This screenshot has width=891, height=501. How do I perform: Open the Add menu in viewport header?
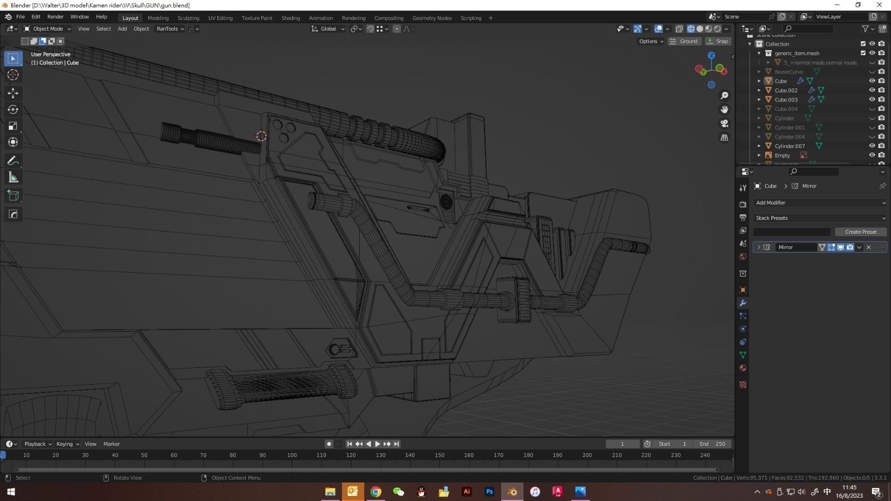122,29
